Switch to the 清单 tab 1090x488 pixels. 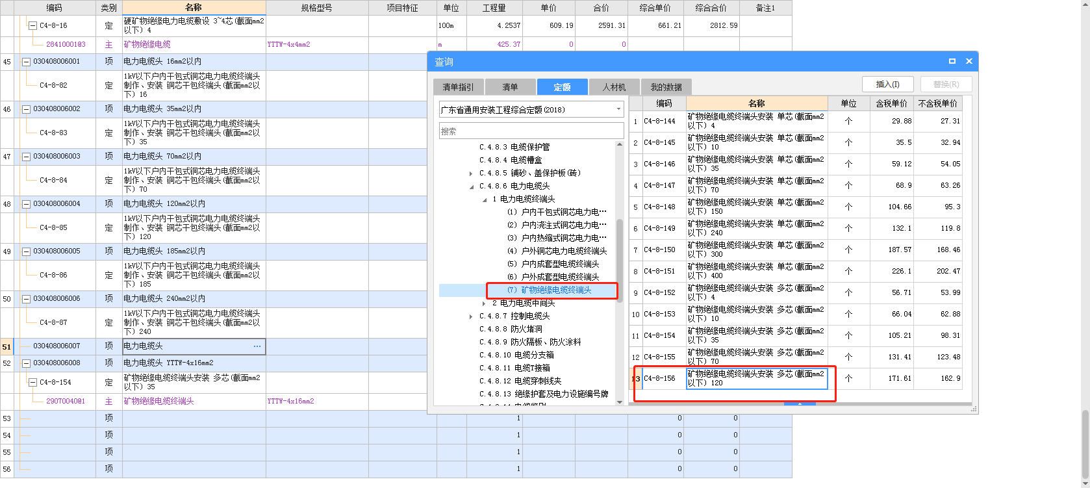pyautogui.click(x=510, y=87)
